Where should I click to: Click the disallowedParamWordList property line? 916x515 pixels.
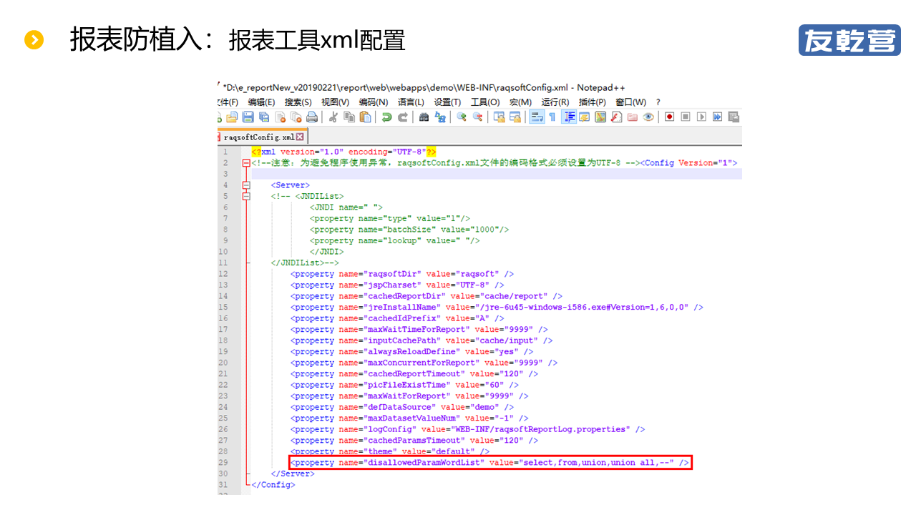pos(489,463)
